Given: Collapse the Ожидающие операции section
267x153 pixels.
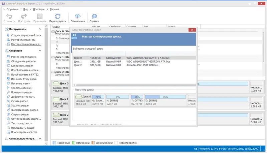Looking at the screenshot, I should click(40, 139).
